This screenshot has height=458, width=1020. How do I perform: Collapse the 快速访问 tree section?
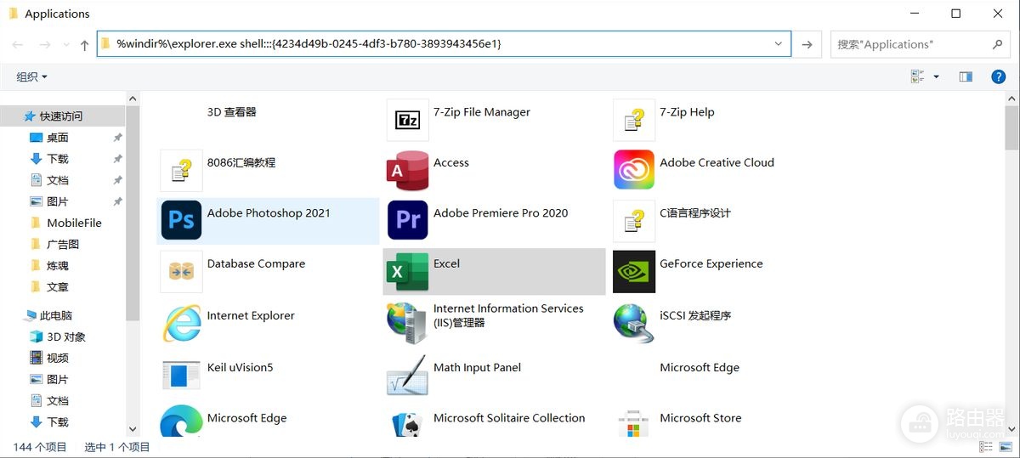(x=14, y=116)
